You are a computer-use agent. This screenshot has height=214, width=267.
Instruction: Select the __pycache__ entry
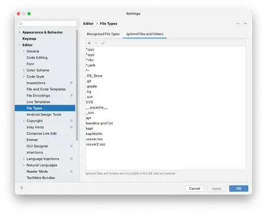click(97, 108)
